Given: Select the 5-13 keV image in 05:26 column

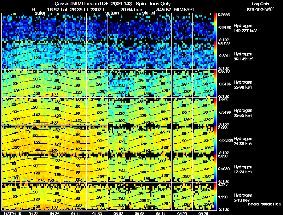Looking at the screenshot, I should pos(203,197).
